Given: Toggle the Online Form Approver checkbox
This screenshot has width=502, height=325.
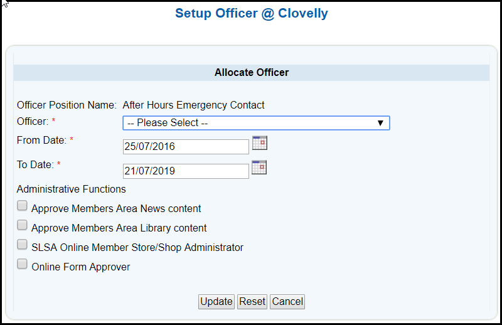Looking at the screenshot, I should 22,264.
